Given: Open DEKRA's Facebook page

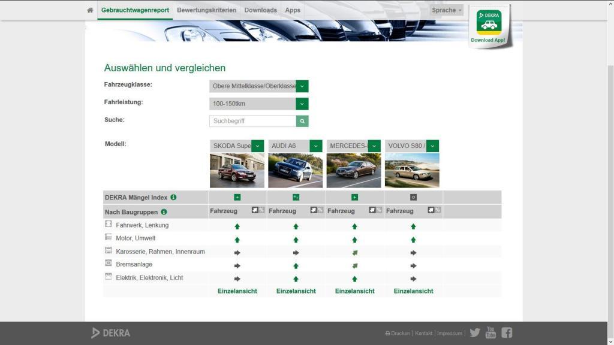Looking at the screenshot, I should click(507, 332).
